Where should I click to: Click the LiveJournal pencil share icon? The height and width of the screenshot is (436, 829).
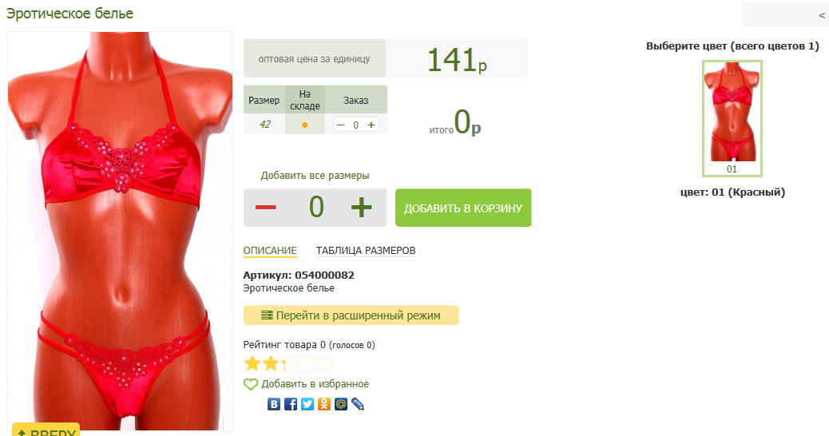coord(358,404)
